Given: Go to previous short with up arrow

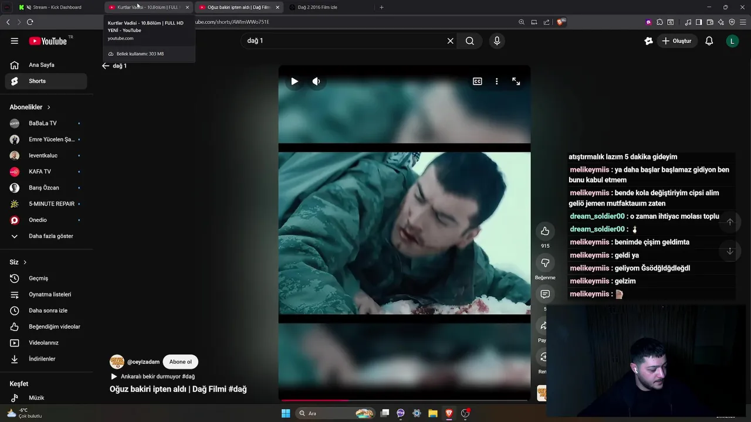Looking at the screenshot, I should click(x=730, y=222).
